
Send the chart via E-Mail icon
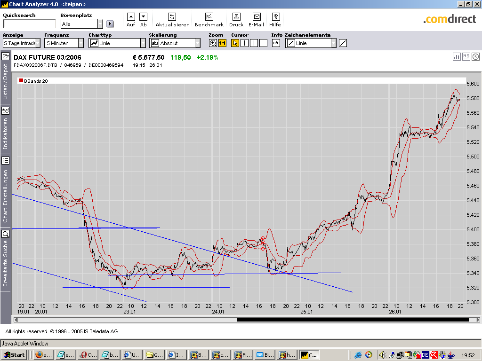pos(256,17)
